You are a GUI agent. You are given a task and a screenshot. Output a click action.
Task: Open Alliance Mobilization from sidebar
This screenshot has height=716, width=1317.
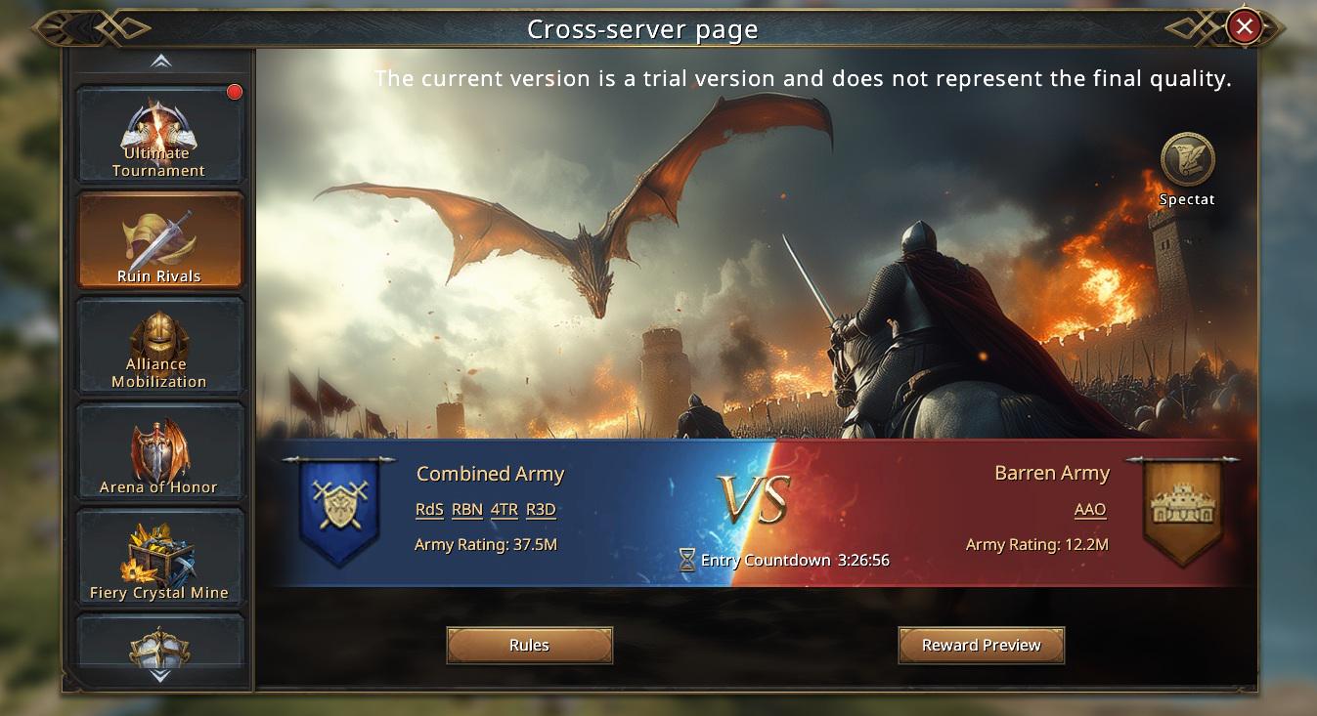point(159,346)
